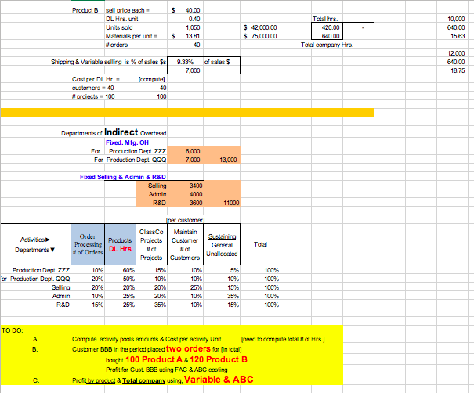Select the R&D 3600 value
Image resolution: width=474 pixels, height=393 pixels.
(196, 203)
